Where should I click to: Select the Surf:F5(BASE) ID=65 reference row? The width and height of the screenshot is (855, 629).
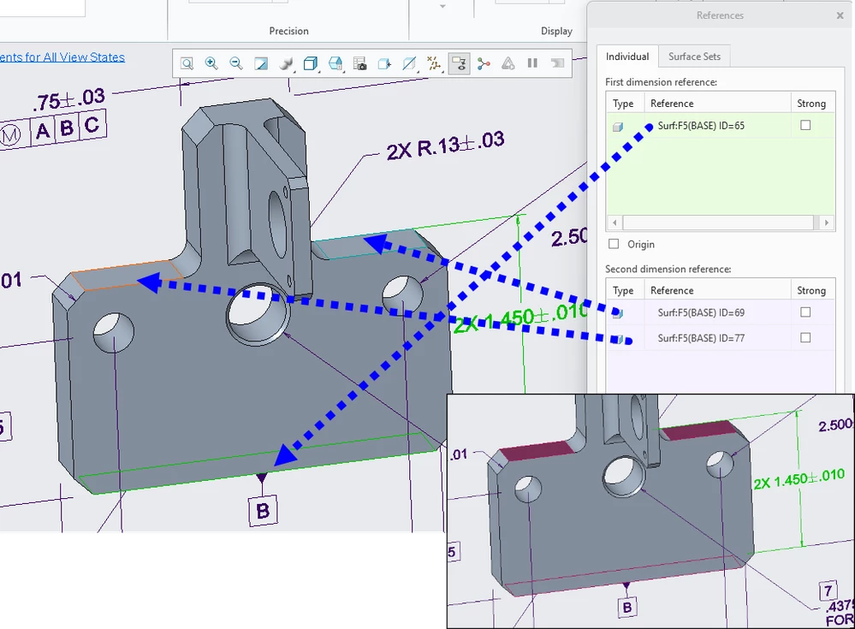[x=721, y=126]
